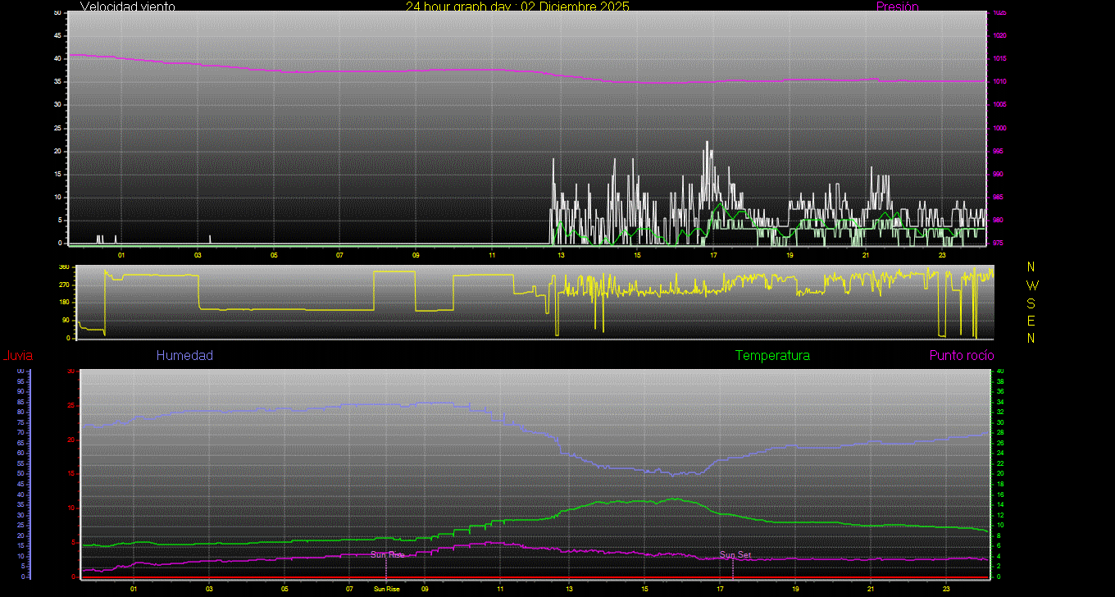The width and height of the screenshot is (1115, 597).
Task: Click the highest wind gust peak near 17h
Action: (x=707, y=143)
